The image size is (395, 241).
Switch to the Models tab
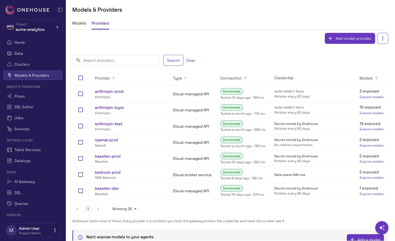tap(79, 23)
